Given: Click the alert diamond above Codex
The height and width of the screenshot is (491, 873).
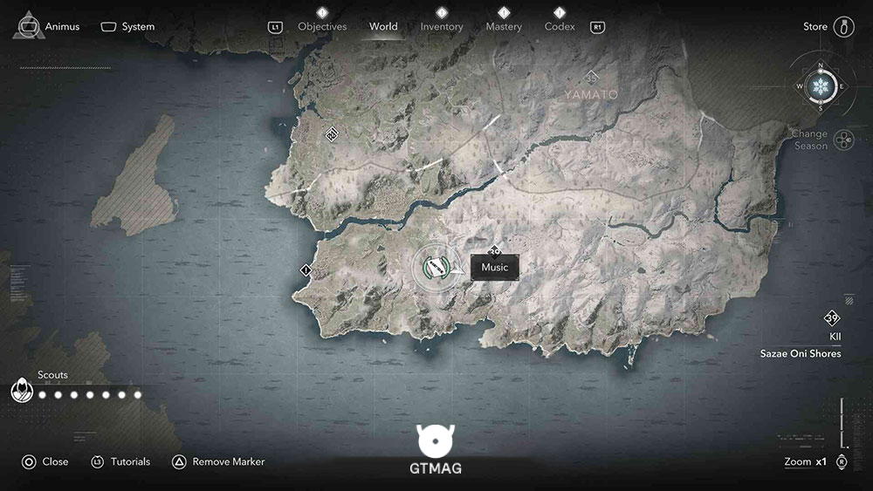Looking at the screenshot, I should coord(560,12).
